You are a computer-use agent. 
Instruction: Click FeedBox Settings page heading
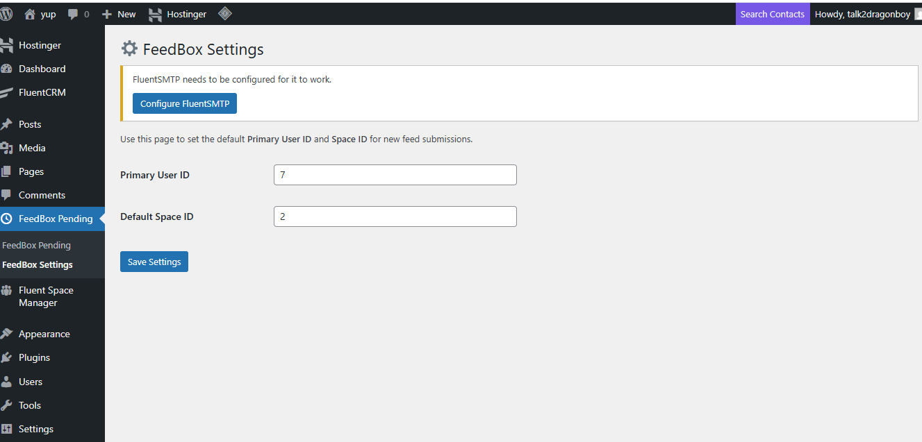pyautogui.click(x=204, y=49)
